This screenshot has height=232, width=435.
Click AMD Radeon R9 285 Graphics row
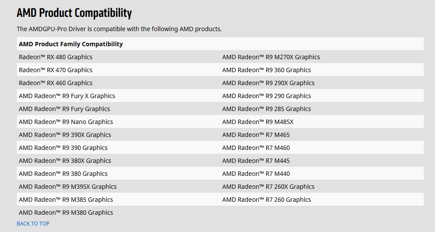pos(266,109)
